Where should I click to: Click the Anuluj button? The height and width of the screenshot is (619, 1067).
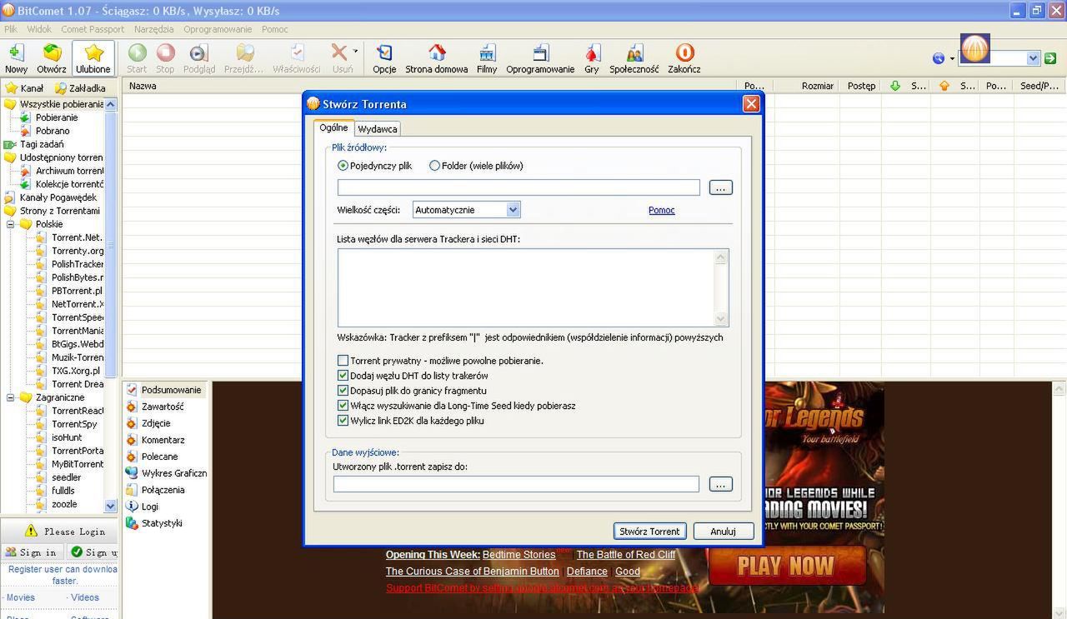tap(723, 531)
